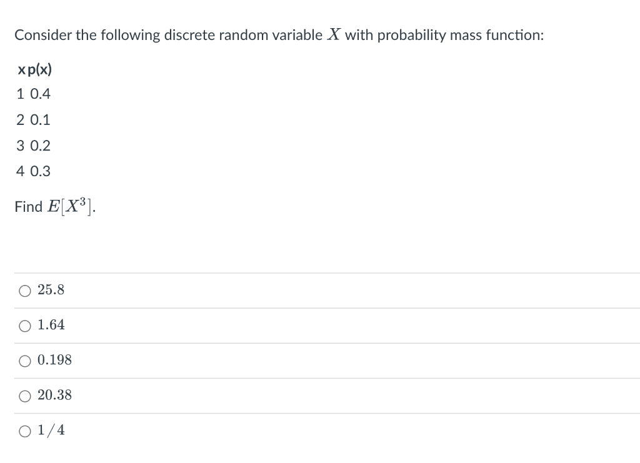The width and height of the screenshot is (640, 463).
Task: Click the italic X variable in the question
Action: tap(334, 34)
